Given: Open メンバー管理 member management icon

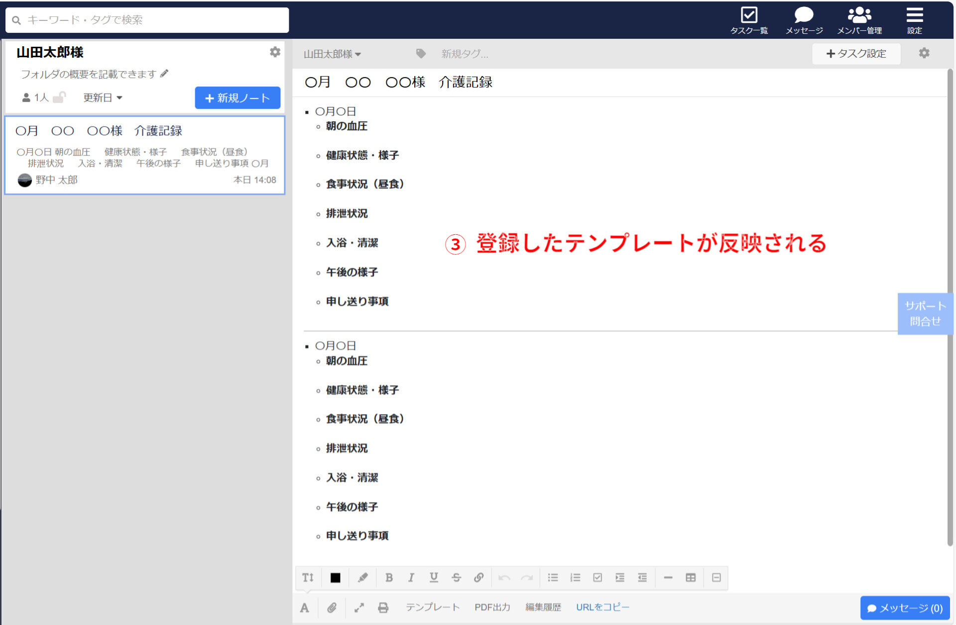Looking at the screenshot, I should (x=859, y=14).
